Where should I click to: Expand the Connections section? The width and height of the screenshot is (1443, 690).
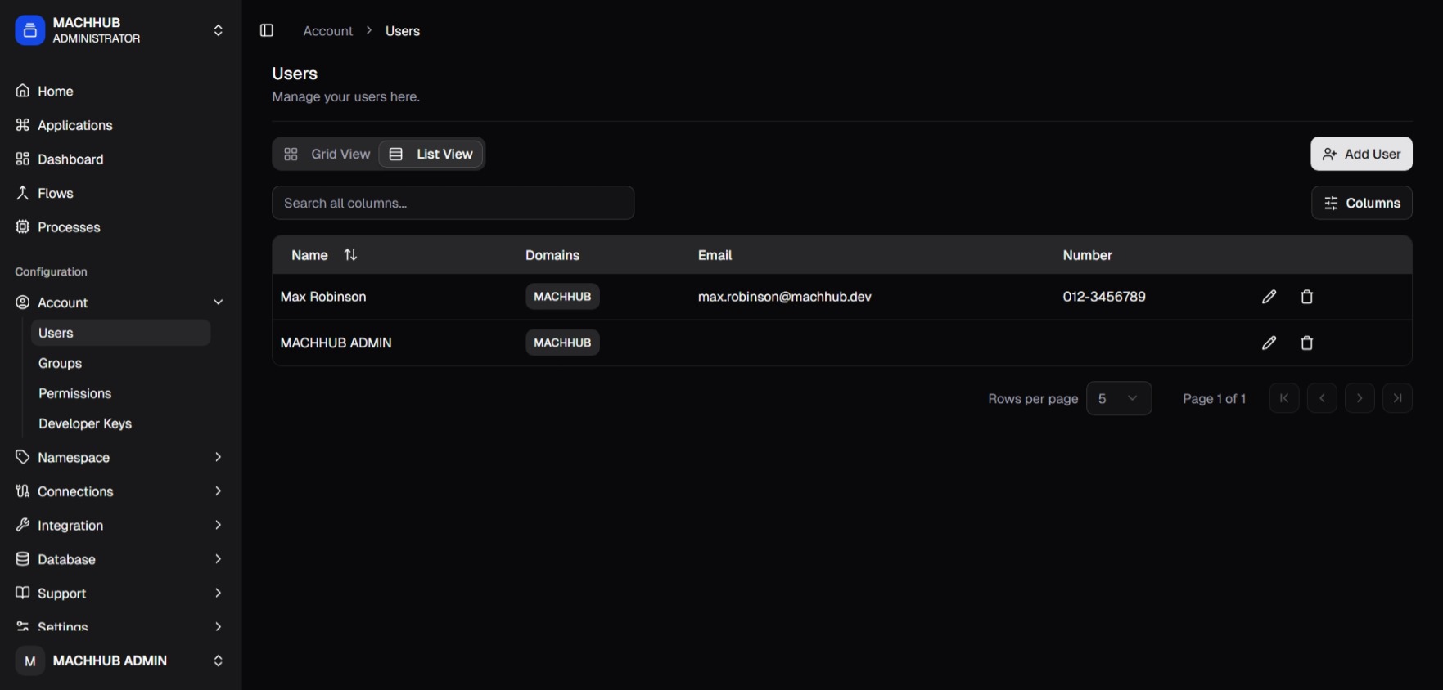tap(119, 491)
